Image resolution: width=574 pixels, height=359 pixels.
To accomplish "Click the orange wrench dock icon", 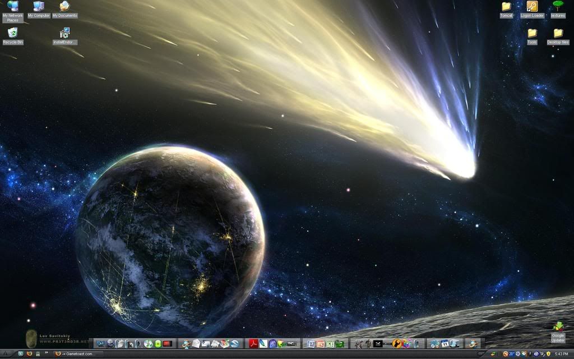I will 397,344.
